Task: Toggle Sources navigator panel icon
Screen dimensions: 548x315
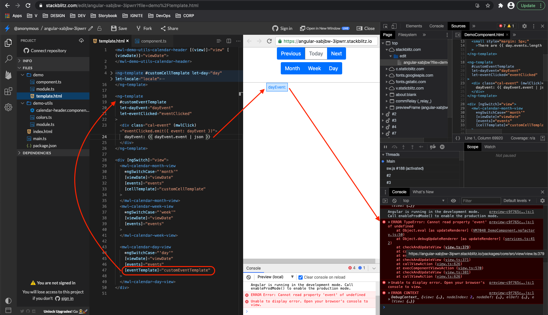Action: (458, 35)
